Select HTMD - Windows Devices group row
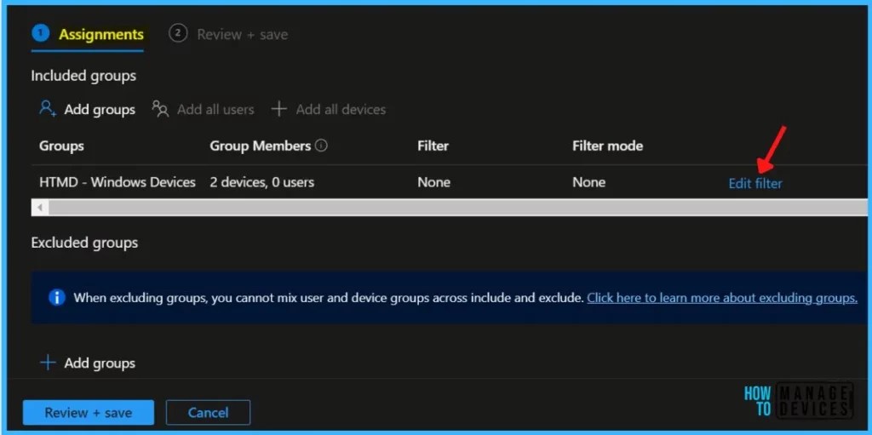Viewport: 872px width, 435px height. pos(450,182)
